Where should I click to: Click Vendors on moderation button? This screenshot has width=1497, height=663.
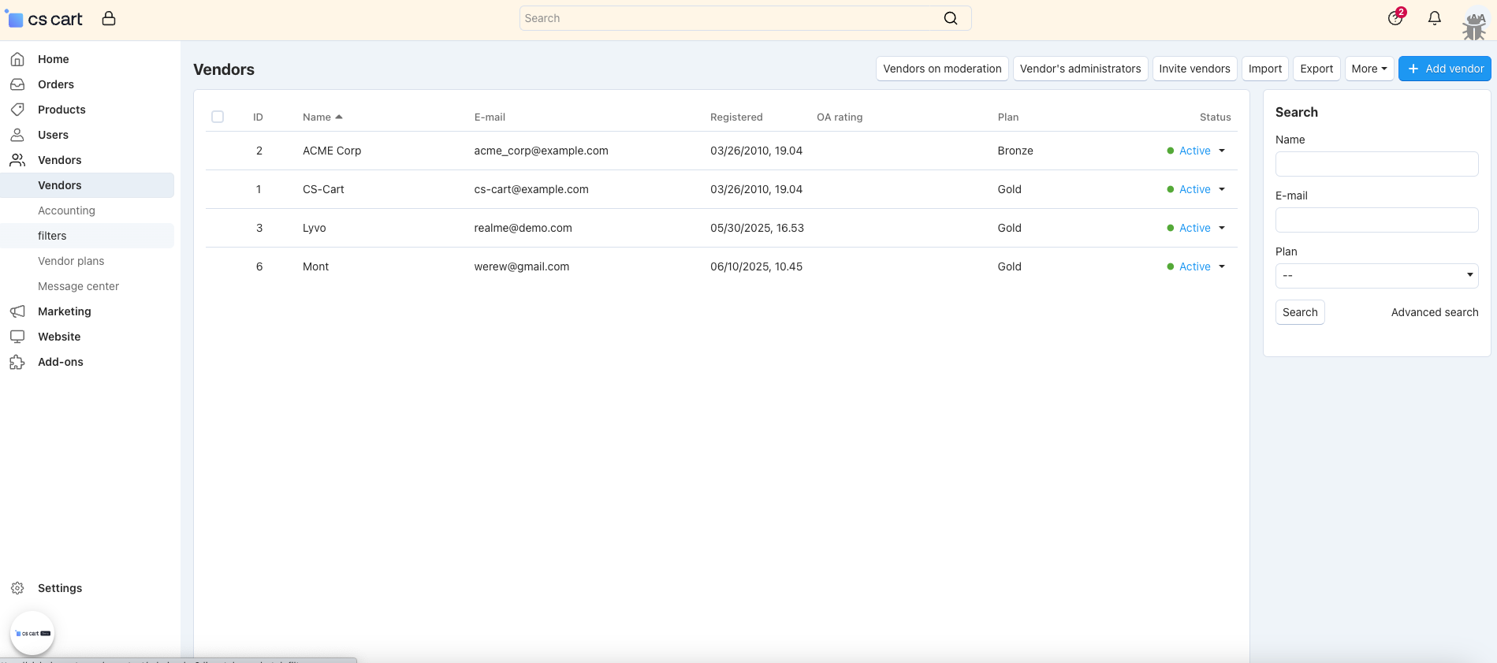click(x=942, y=69)
